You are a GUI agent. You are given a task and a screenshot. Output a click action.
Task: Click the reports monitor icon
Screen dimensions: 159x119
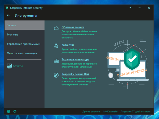tap(9, 66)
